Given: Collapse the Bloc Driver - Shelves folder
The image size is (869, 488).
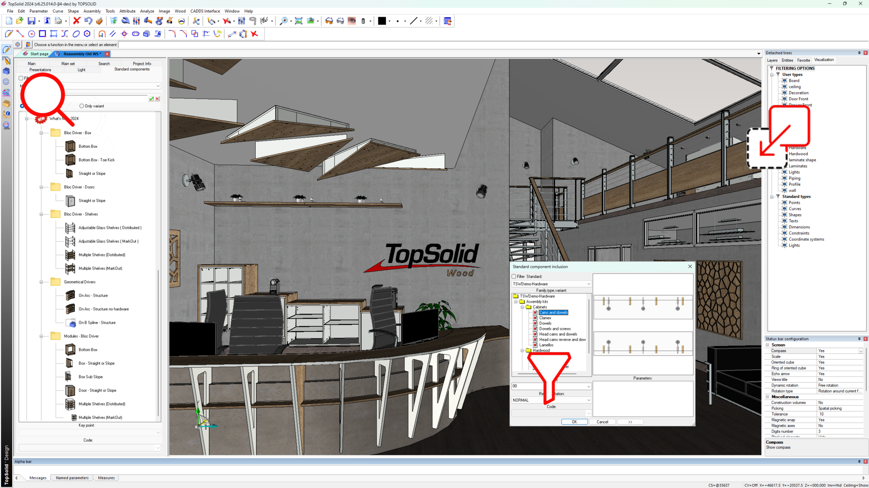Looking at the screenshot, I should (41, 214).
